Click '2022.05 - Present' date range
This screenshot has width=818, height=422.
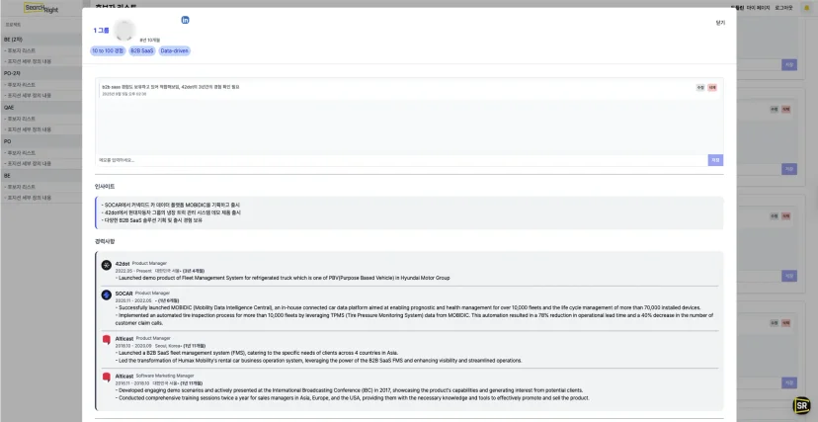133,271
